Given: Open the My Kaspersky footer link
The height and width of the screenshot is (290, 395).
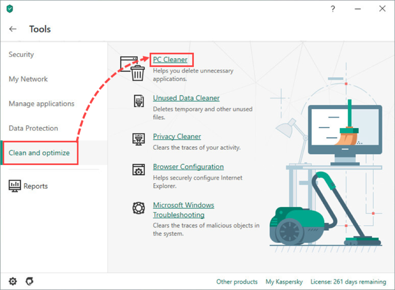Looking at the screenshot, I should [x=284, y=281].
